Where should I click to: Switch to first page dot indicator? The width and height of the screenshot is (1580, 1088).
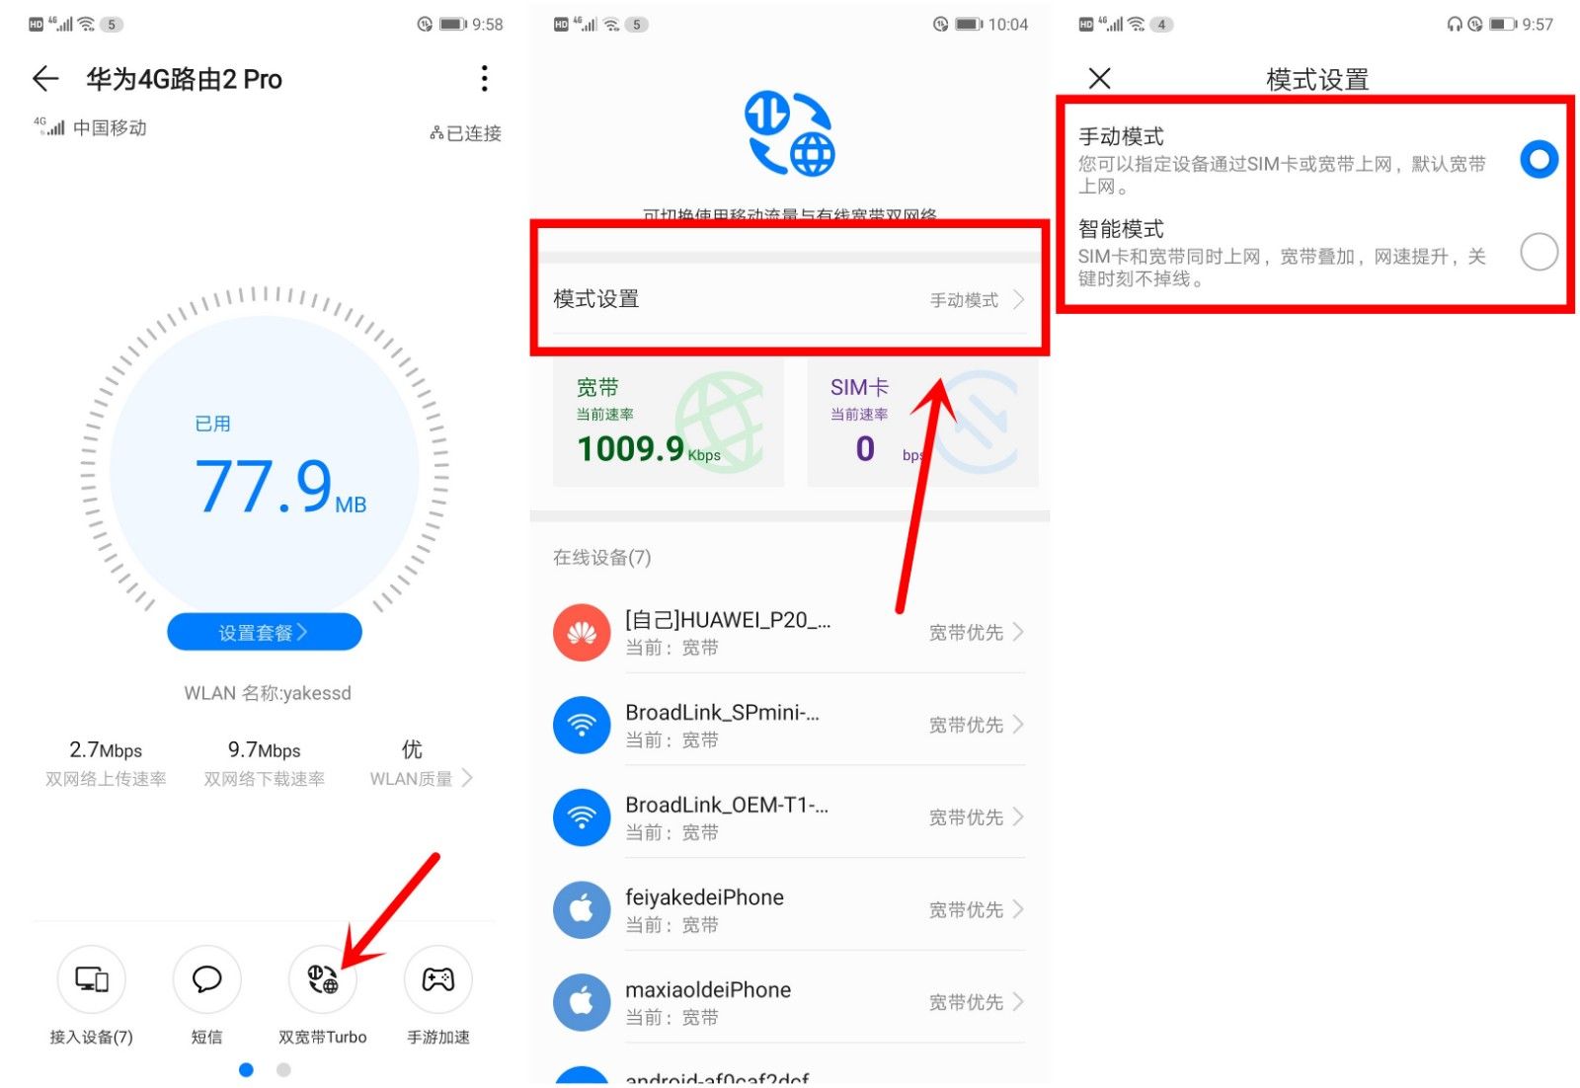[246, 1070]
